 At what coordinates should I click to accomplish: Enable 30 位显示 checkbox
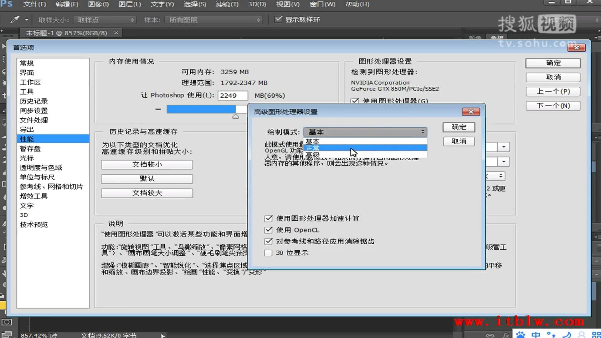coord(268,253)
